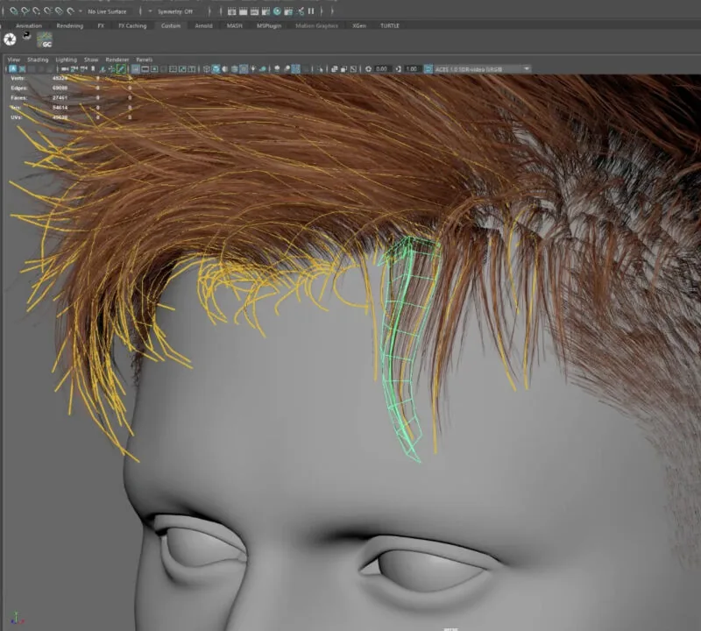Click the exposure 0.00 field
The width and height of the screenshot is (701, 631).
pos(384,69)
